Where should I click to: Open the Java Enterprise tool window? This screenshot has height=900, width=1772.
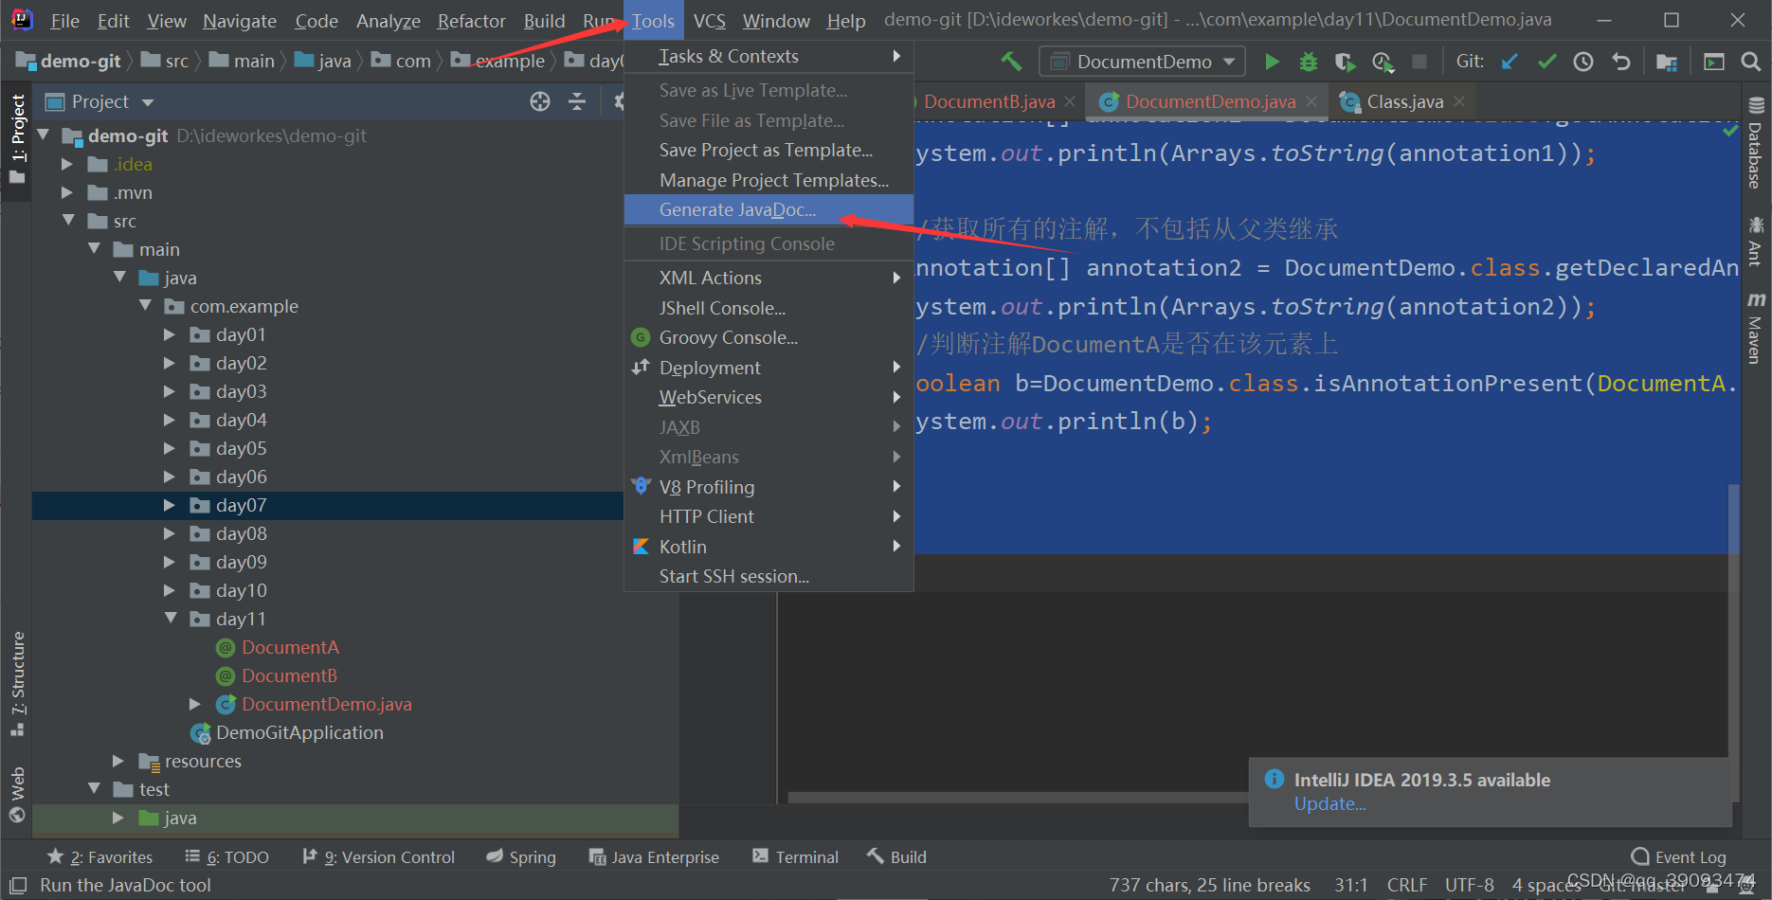click(x=654, y=857)
